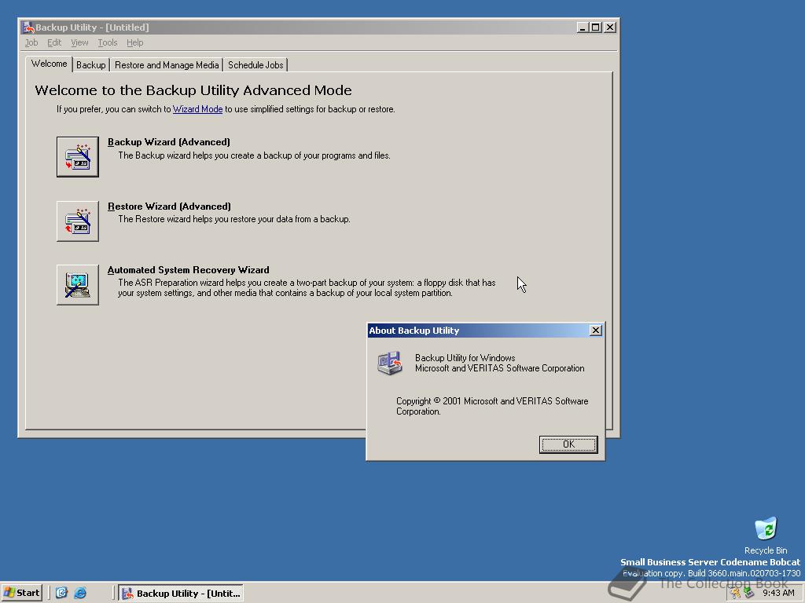Screen dimensions: 805x603
Task: Click 'Welcome to the Backup Utility Advanced Mode' heading
Action: point(193,90)
